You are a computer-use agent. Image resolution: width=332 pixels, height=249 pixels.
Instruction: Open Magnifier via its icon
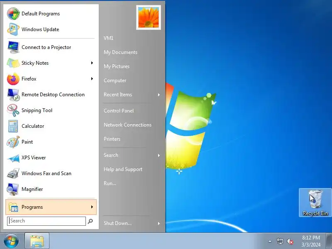[x=13, y=189]
